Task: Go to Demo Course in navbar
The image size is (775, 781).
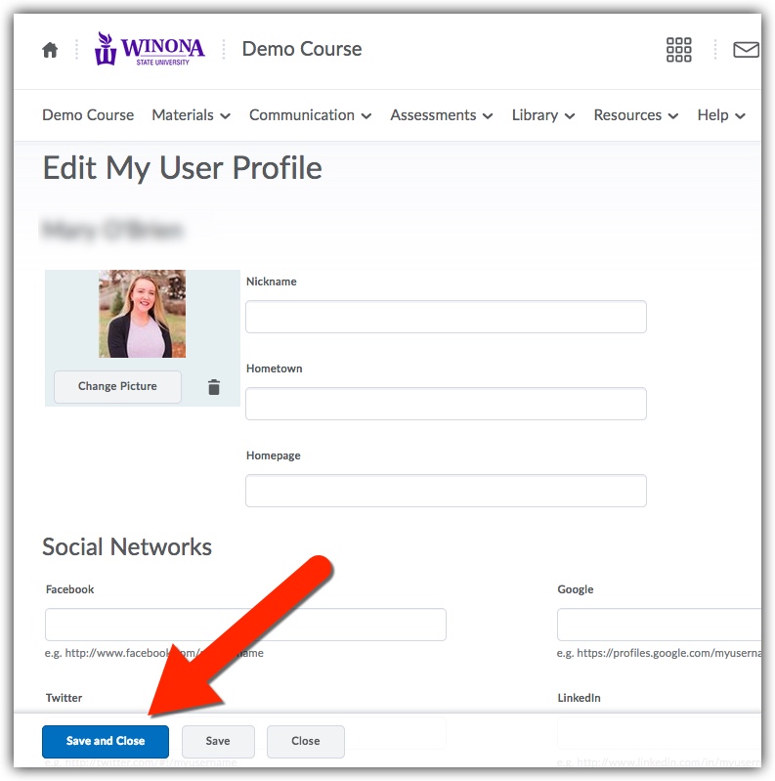Action: 88,115
